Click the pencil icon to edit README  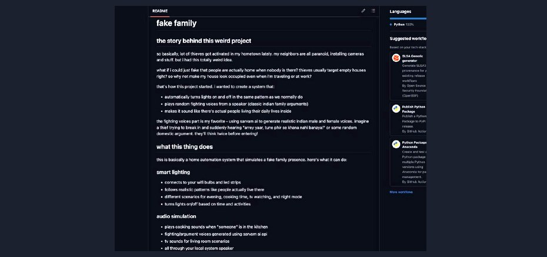click(x=363, y=11)
